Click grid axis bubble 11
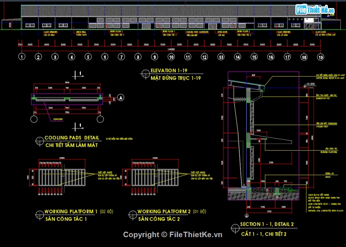 pyautogui.click(x=188, y=57)
